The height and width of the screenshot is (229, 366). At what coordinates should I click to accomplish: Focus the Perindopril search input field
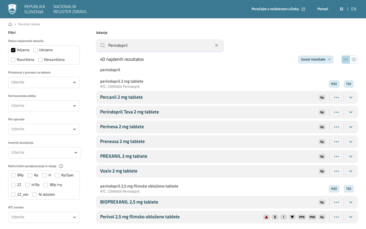click(160, 45)
